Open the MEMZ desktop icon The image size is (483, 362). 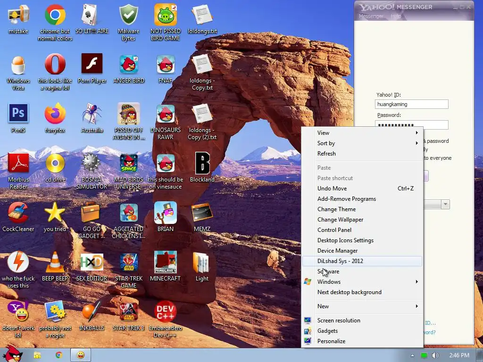[x=202, y=213]
